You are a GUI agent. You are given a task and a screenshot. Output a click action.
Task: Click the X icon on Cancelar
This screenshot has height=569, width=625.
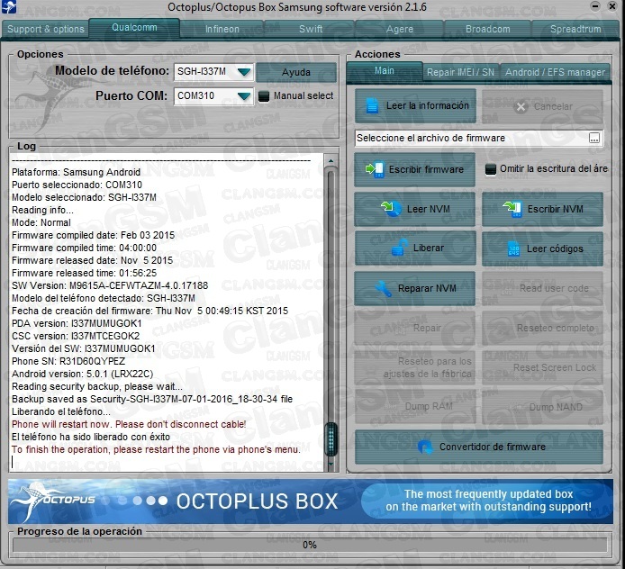pos(521,107)
